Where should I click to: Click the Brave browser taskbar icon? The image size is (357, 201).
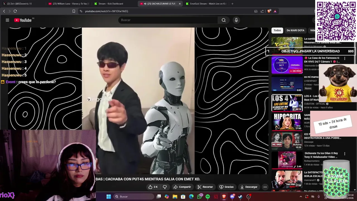tap(224, 197)
